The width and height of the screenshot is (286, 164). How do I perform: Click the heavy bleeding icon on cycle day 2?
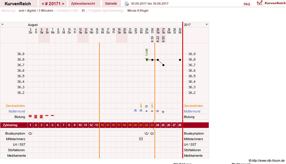(36, 117)
